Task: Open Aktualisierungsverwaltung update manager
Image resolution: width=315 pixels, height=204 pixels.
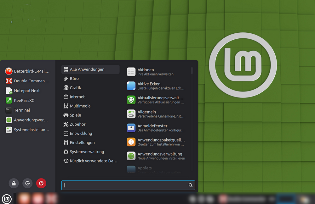Action: coord(156,100)
